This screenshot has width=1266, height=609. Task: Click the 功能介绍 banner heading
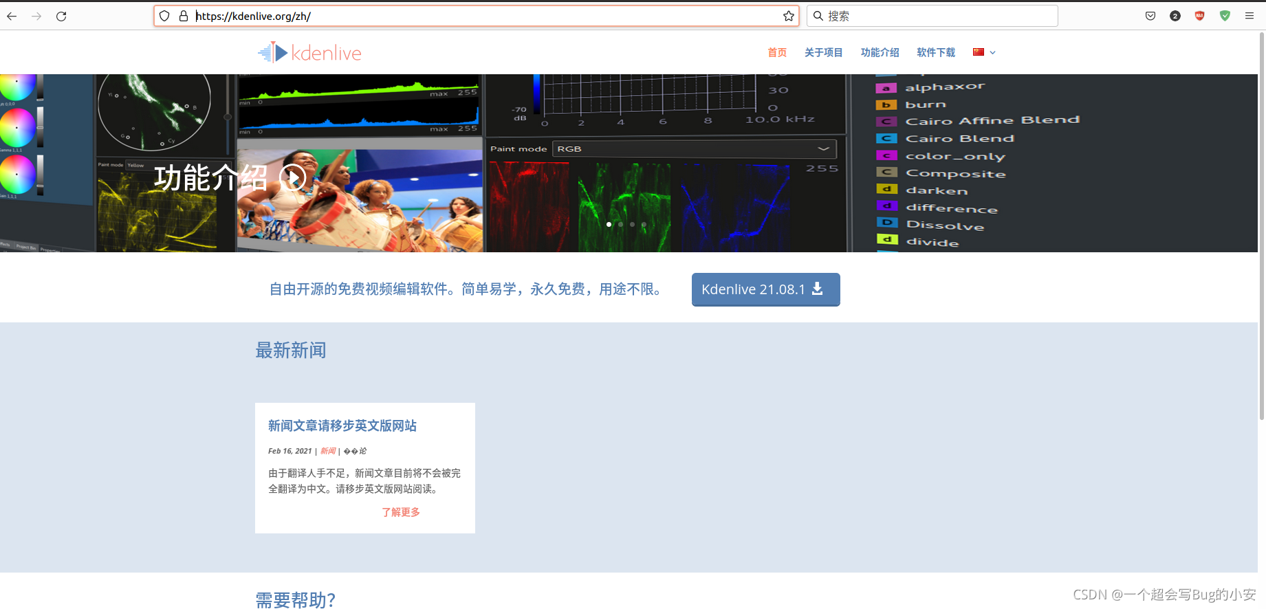pos(210,178)
